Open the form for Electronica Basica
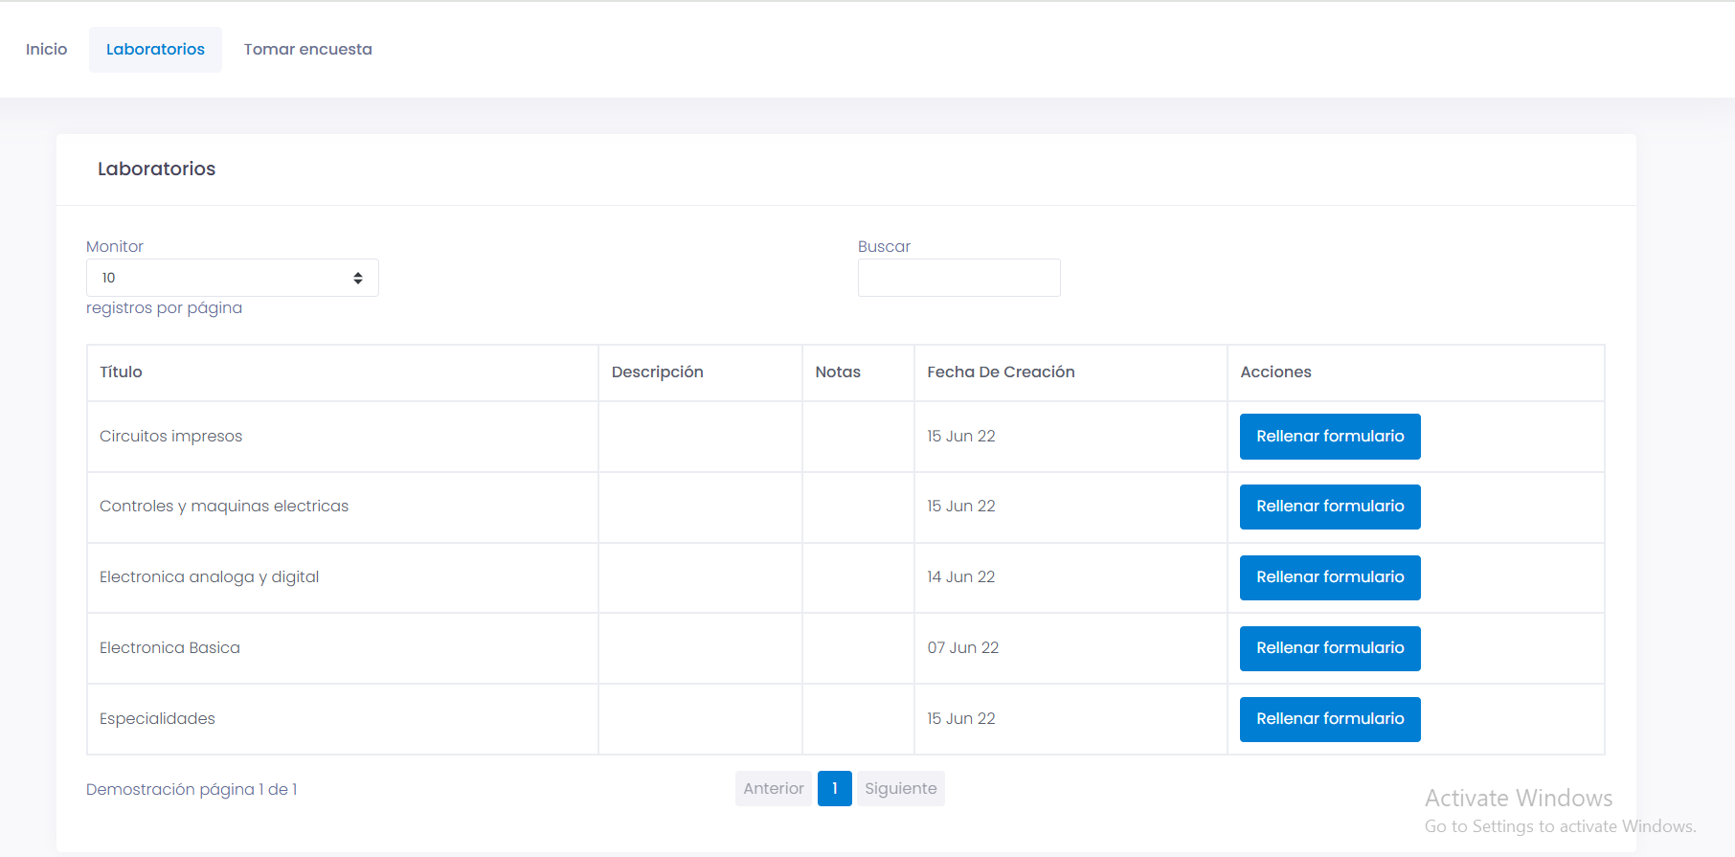The width and height of the screenshot is (1735, 857). tap(1329, 648)
